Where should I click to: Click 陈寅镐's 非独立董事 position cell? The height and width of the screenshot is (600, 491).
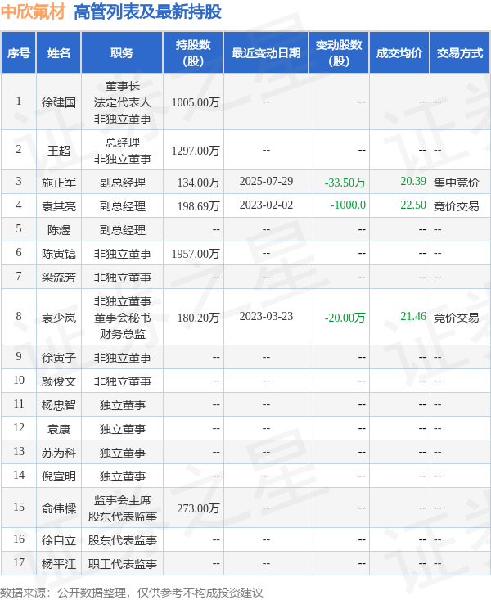coord(123,253)
